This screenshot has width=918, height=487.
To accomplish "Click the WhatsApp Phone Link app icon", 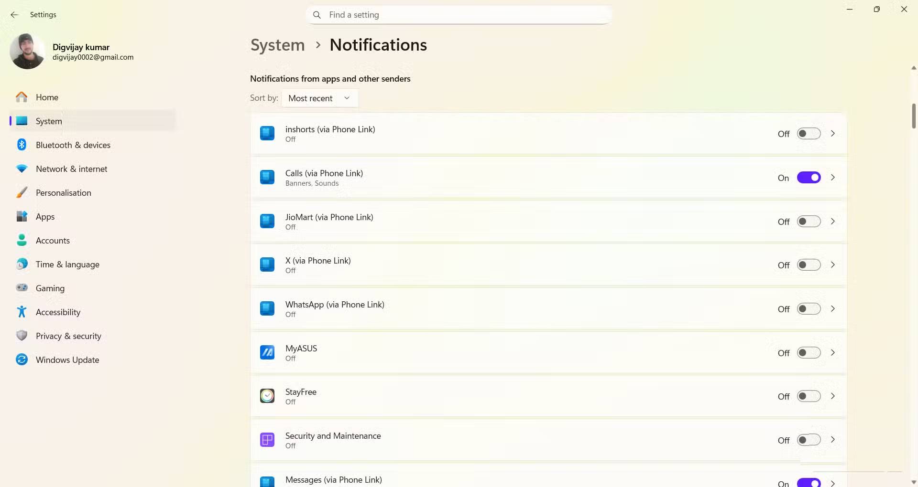I will (267, 308).
